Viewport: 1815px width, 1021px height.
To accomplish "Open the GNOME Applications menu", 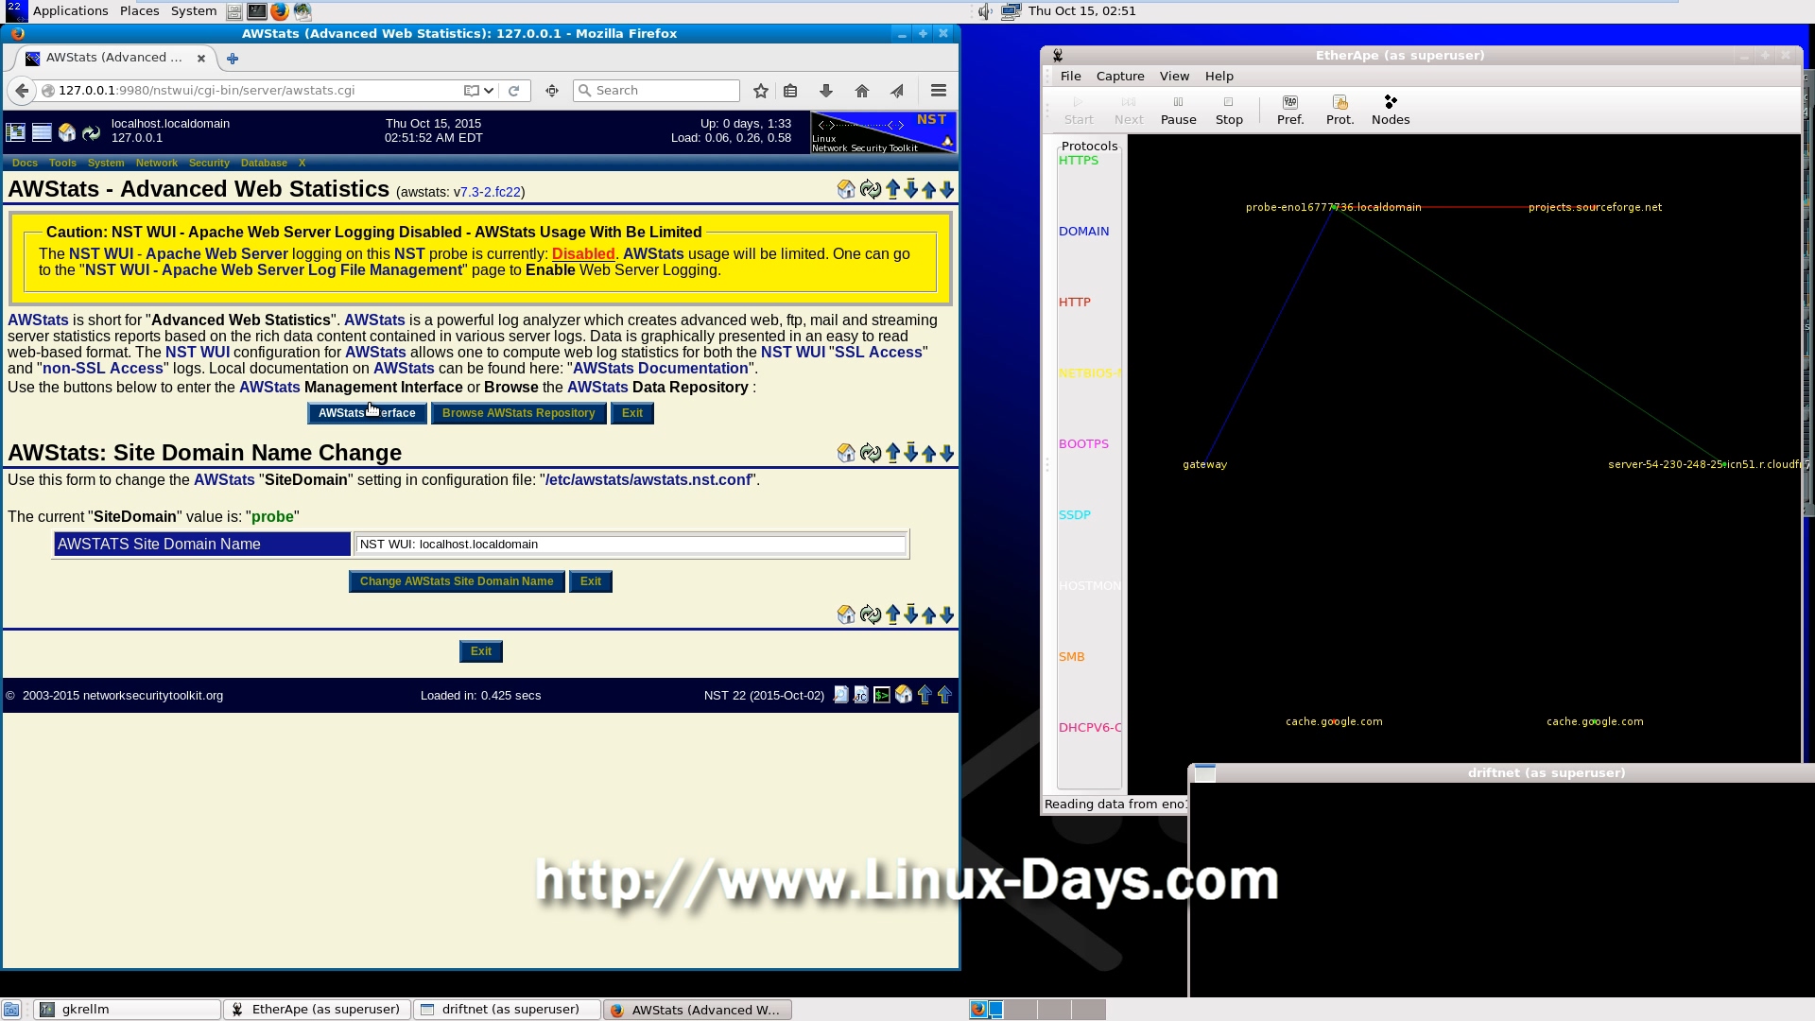I will 71,11.
